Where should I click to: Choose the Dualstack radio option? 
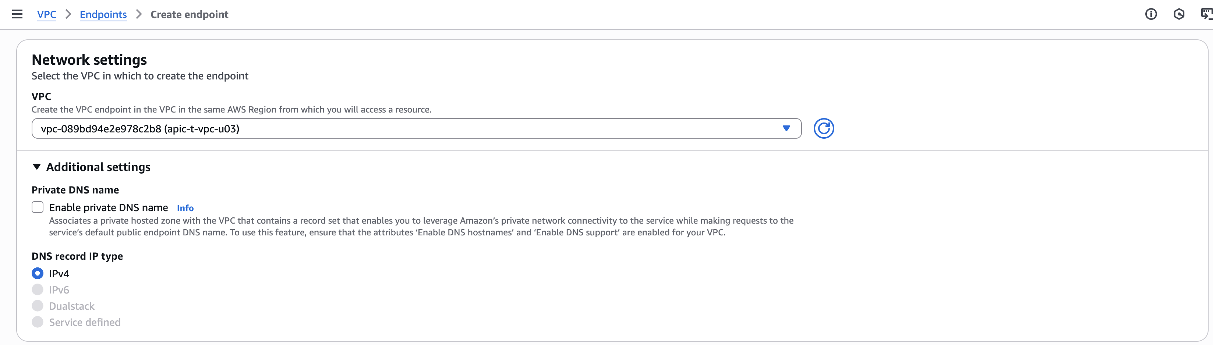pyautogui.click(x=38, y=306)
